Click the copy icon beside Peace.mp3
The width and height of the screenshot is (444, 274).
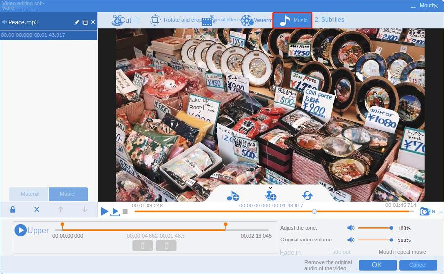85,22
